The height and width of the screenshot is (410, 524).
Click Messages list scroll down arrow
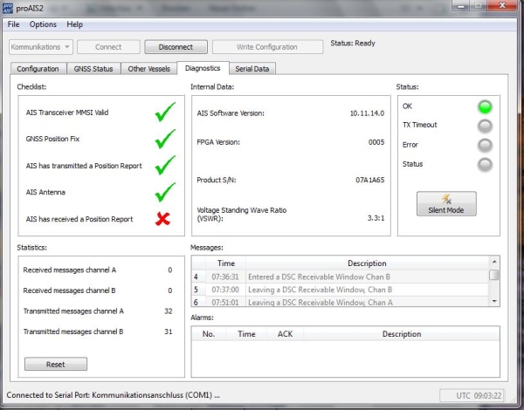[494, 302]
